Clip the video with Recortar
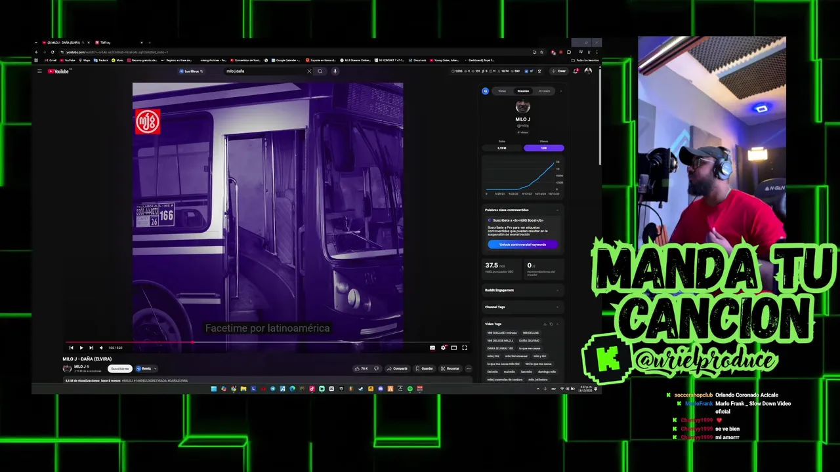 click(x=450, y=368)
